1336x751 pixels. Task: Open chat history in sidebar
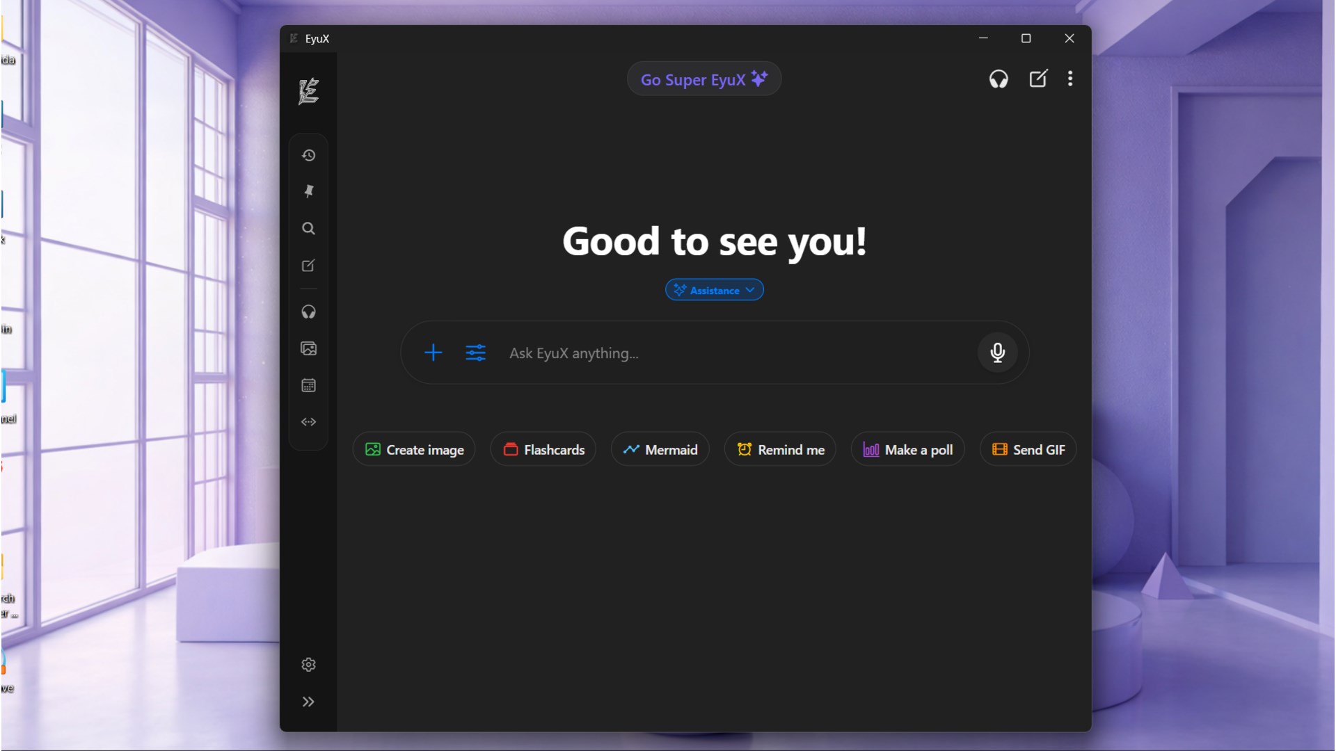308,155
